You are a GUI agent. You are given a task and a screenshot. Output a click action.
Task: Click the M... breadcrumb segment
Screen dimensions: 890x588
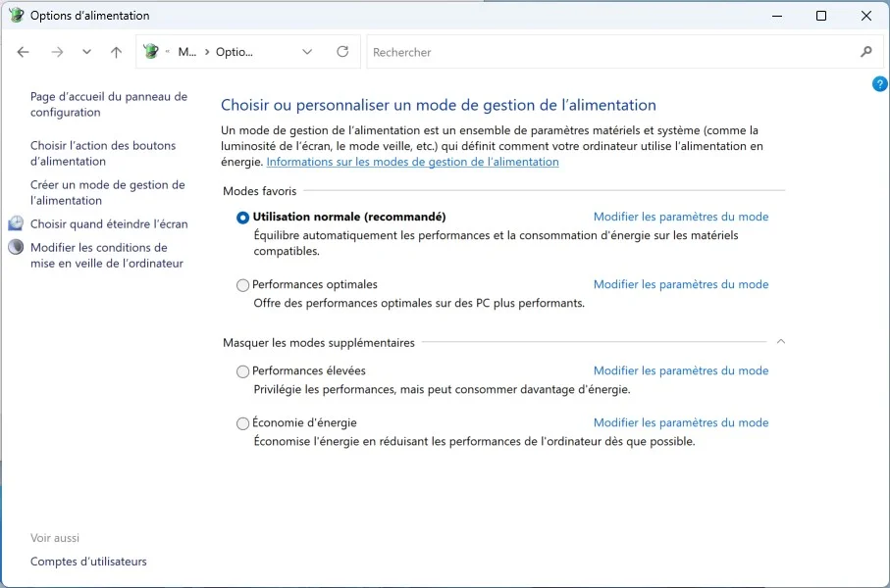187,52
